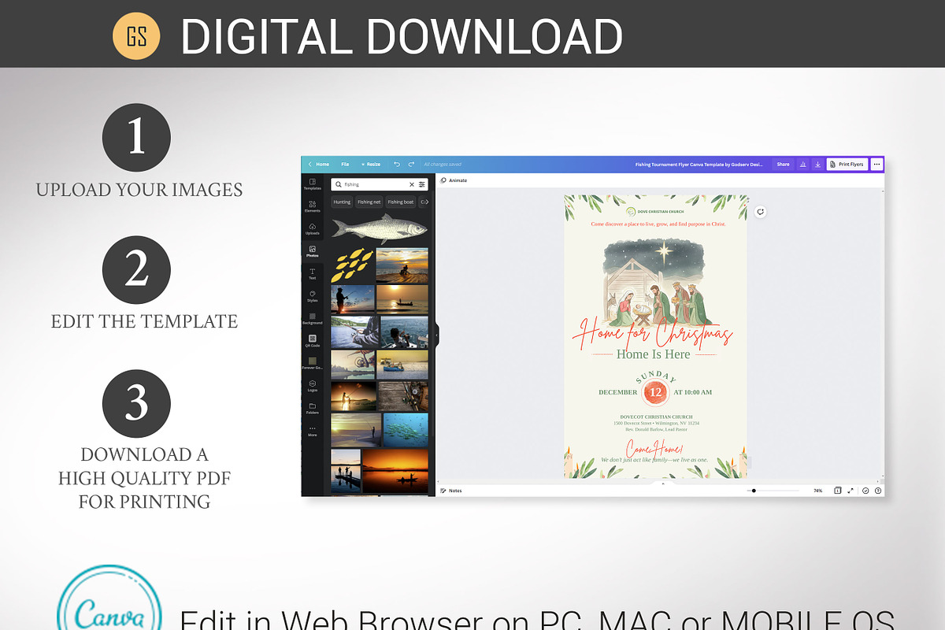Screen dimensions: 945x630
Task: Undo the last change
Action: point(397,164)
